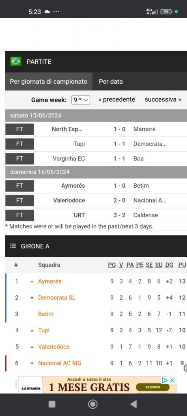Open Aymorés team page in standings

50,281
